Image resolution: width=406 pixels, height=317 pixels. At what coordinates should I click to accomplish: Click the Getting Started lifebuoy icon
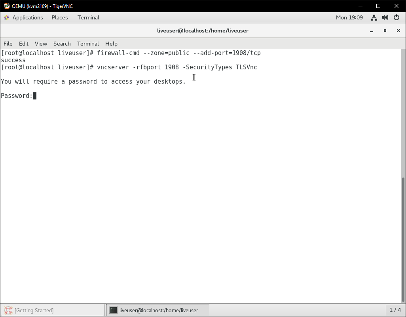(8, 310)
